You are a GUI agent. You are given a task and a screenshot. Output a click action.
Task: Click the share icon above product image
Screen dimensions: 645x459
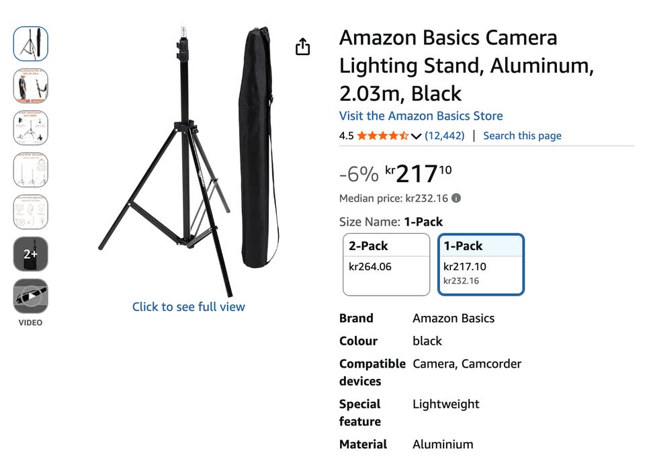pyautogui.click(x=303, y=46)
